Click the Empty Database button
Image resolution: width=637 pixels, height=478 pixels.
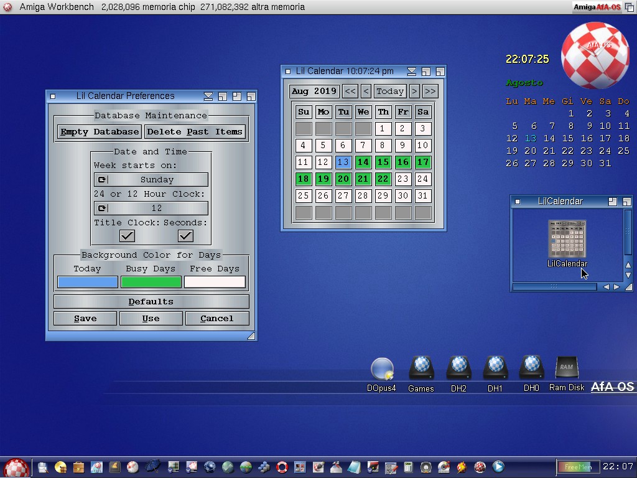tap(100, 132)
